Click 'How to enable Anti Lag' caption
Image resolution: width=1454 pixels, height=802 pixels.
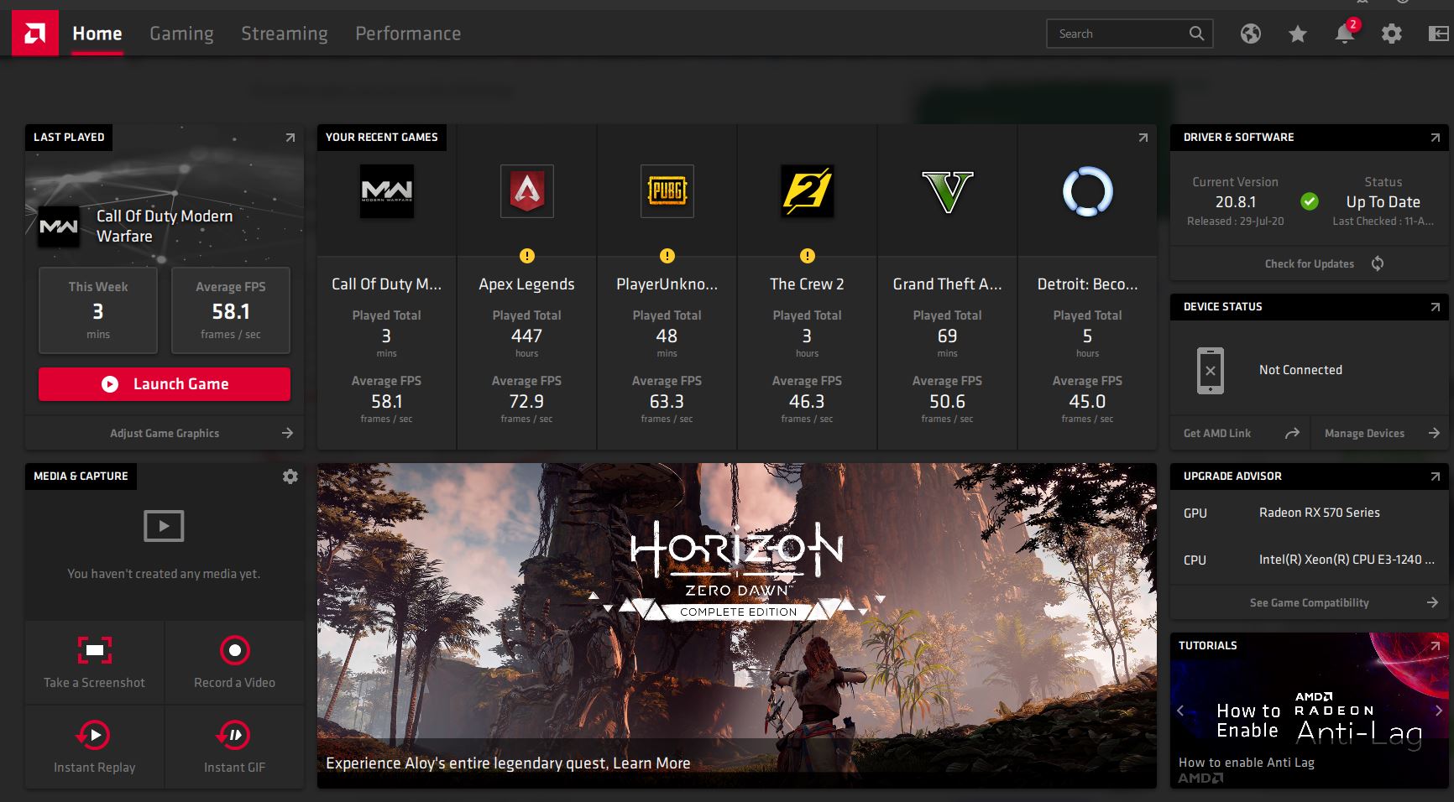[1247, 763]
